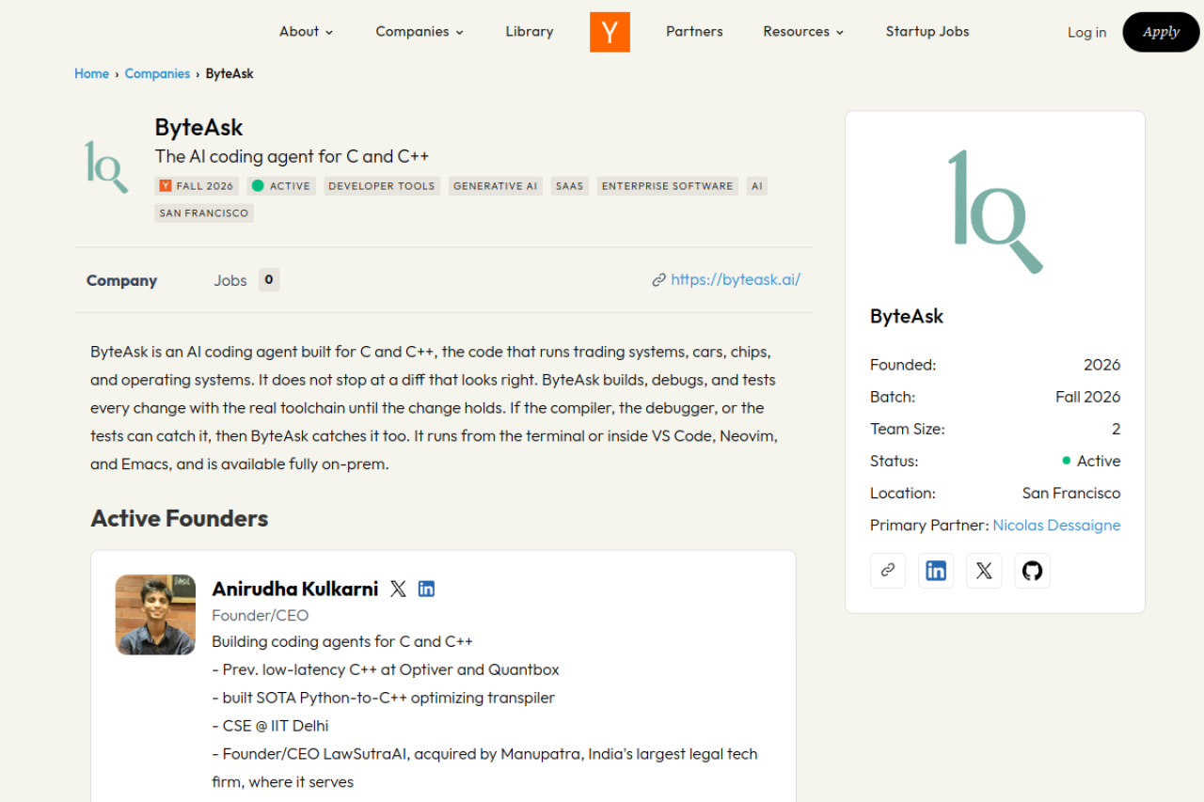Screen dimensions: 1204x802
Task: Click the Batch value Fall 2026 in sidebar
Action: coord(1088,397)
